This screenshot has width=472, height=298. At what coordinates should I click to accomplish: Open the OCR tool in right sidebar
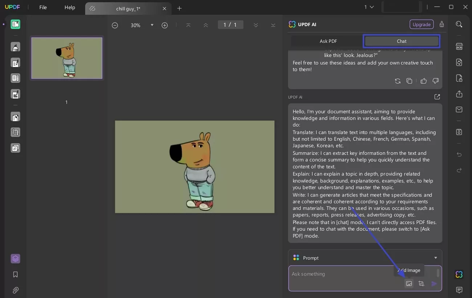point(459,46)
